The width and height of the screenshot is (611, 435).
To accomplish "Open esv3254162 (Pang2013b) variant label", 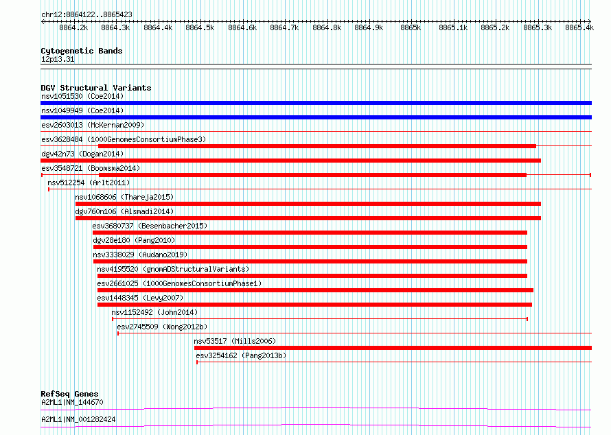I will (x=241, y=355).
